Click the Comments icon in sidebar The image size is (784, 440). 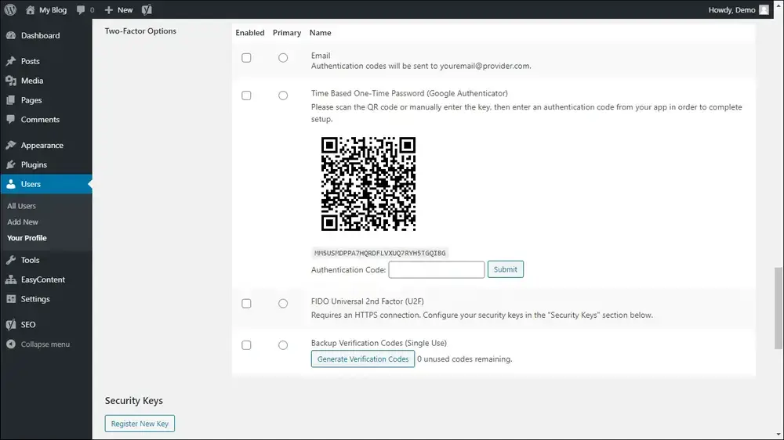[x=11, y=119]
